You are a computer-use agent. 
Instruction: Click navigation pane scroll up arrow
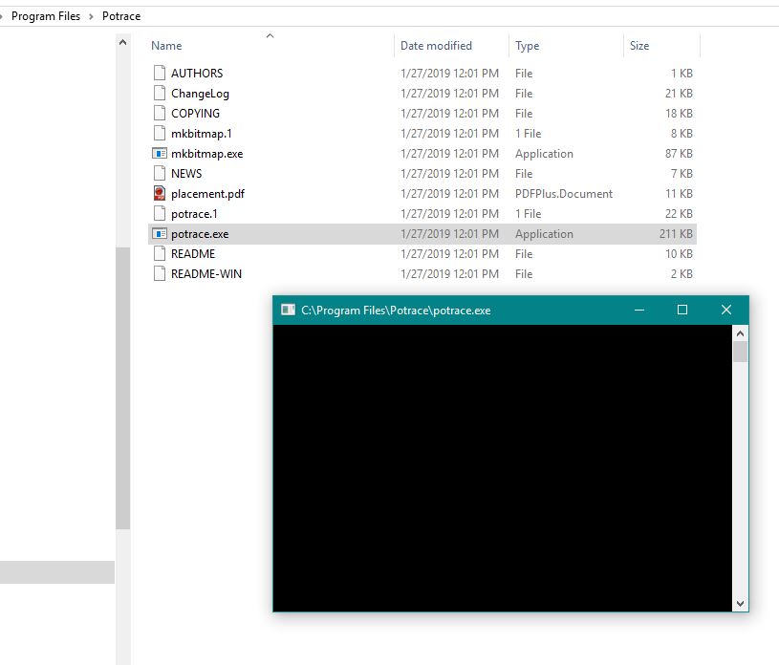122,43
